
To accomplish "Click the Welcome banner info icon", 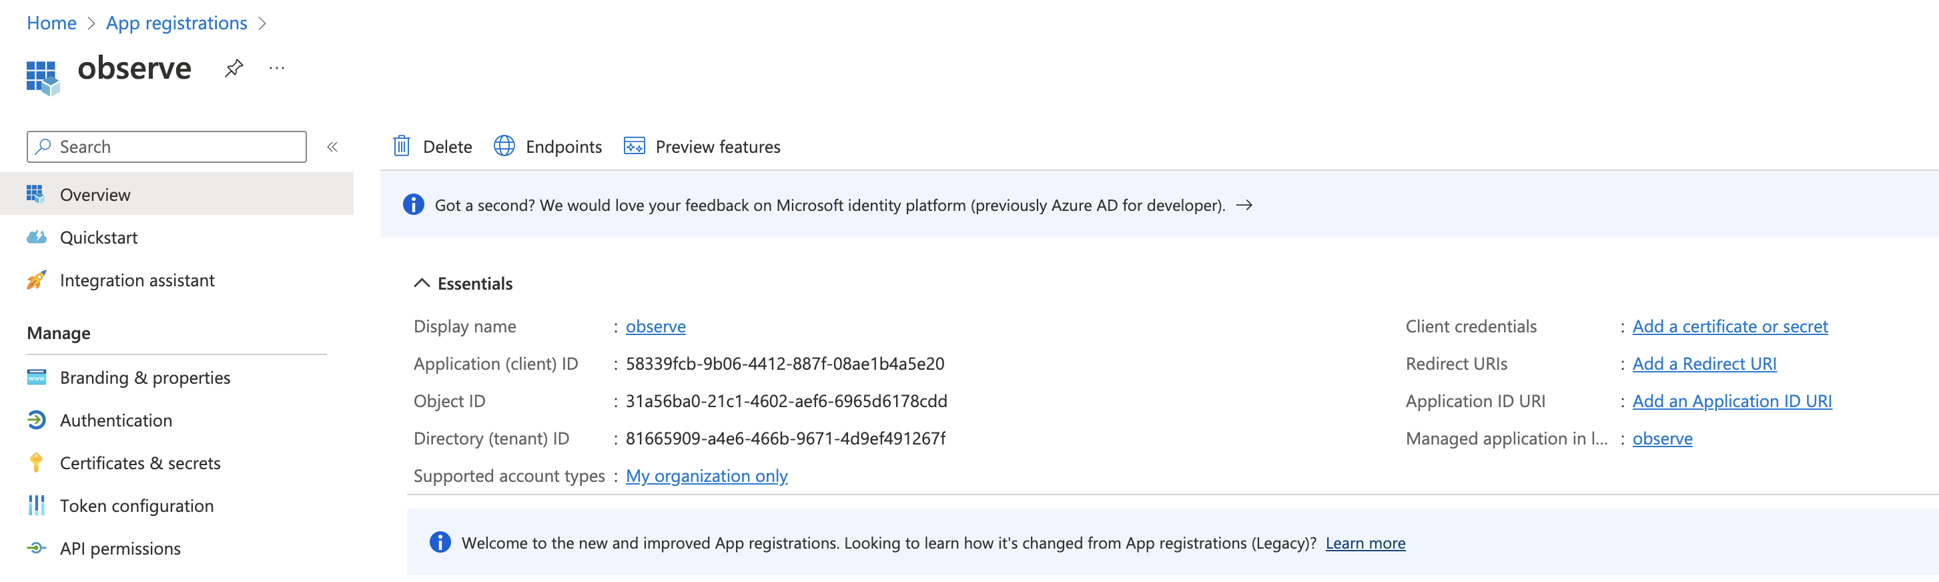I will click(440, 542).
